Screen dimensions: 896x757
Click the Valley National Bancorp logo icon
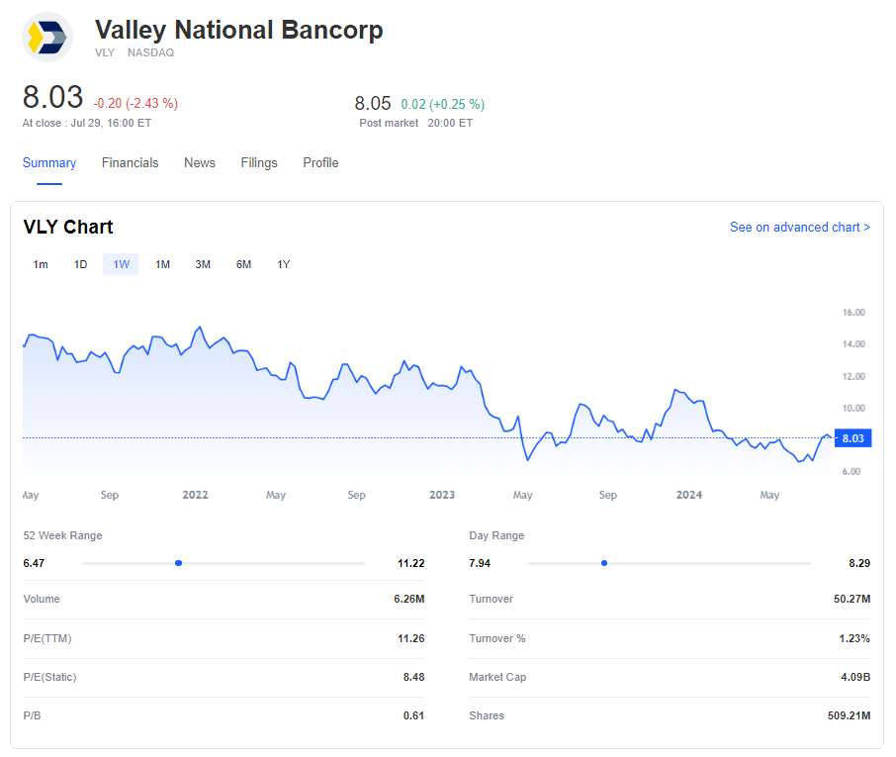(x=47, y=38)
